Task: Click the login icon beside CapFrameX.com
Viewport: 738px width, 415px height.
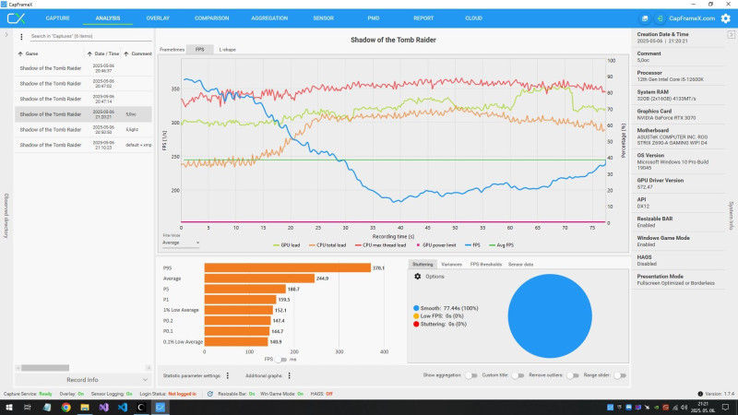Action: (x=660, y=18)
